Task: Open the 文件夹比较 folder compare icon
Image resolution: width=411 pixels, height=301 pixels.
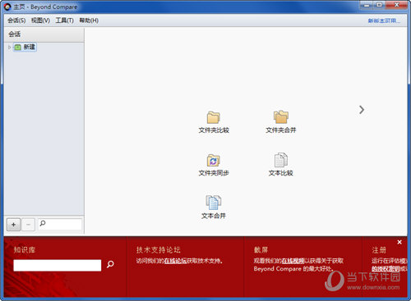Action: click(214, 117)
